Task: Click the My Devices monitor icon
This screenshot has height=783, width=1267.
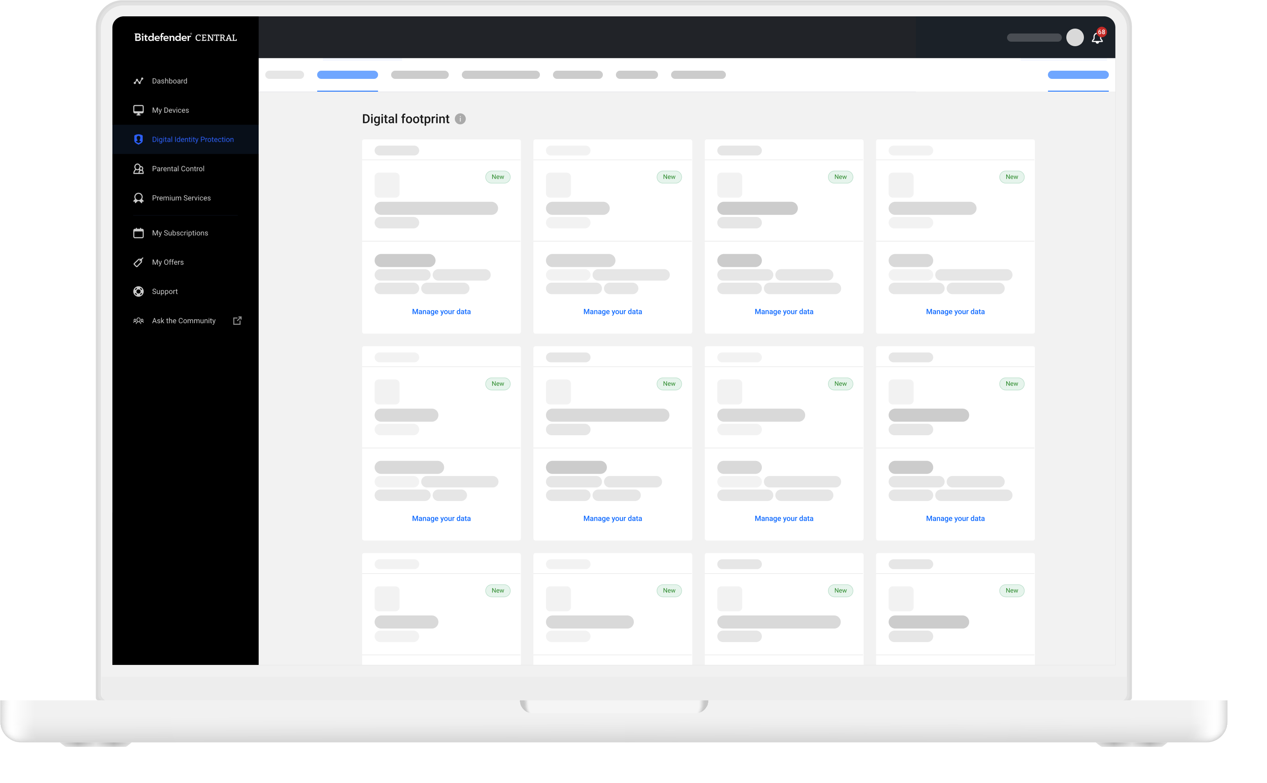Action: 138,110
